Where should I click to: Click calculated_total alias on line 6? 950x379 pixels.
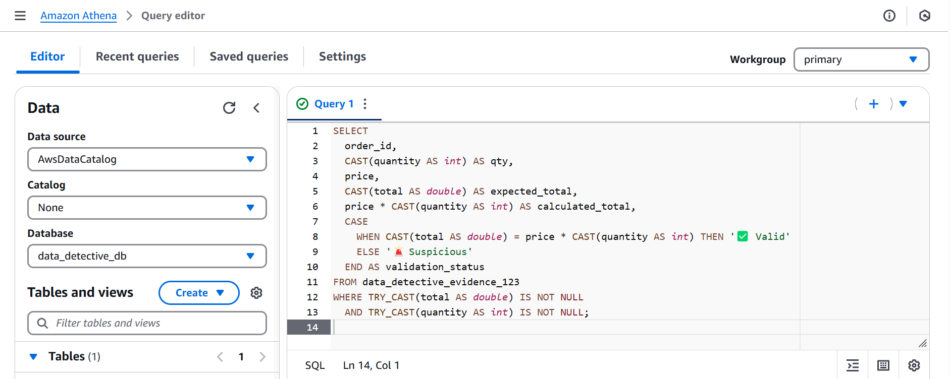point(584,207)
